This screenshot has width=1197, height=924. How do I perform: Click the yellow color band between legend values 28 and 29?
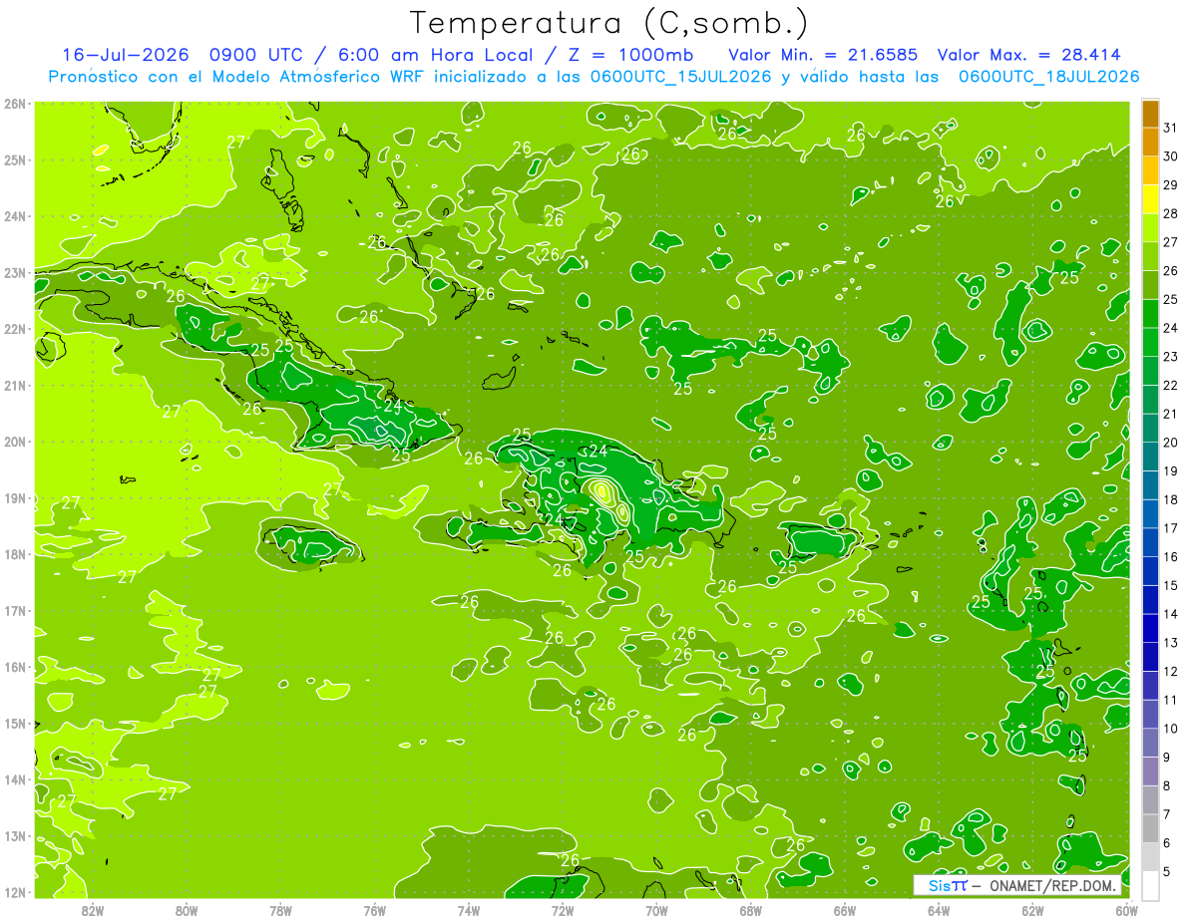click(1150, 199)
